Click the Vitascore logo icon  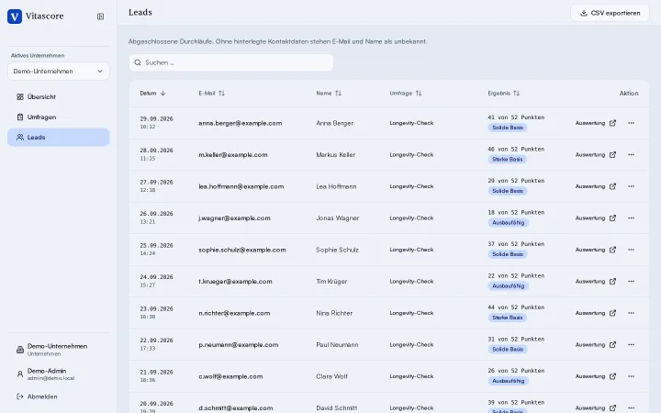coord(15,17)
